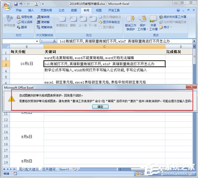Viewport: 198px width, 178px height.
Task: Expand 修订 track changes dropdown
Action: (167, 27)
